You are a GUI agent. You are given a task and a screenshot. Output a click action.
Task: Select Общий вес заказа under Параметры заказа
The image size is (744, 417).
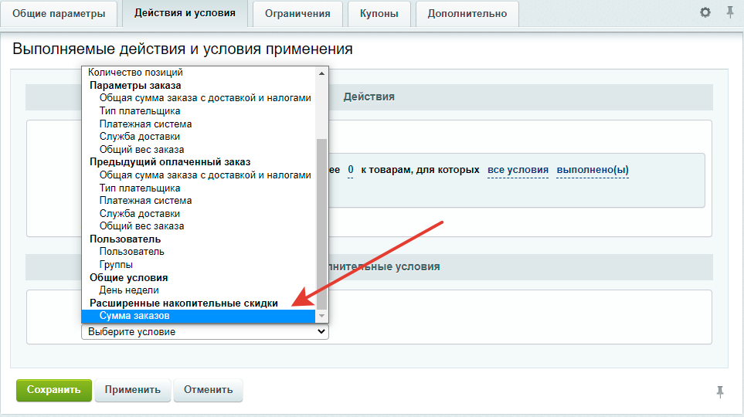[199, 150]
